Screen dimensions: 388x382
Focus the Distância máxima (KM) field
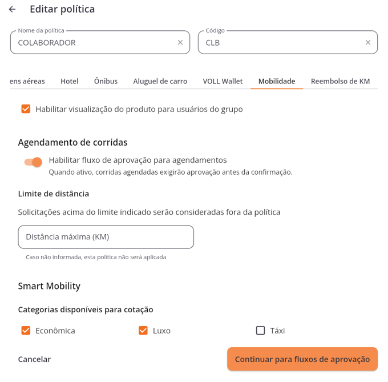(x=106, y=237)
